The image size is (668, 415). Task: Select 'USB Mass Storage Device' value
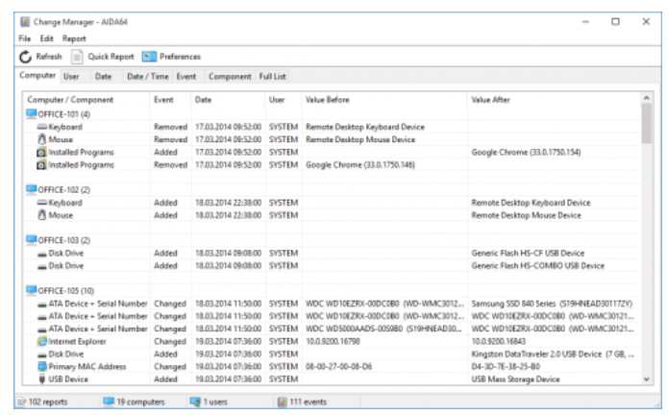[515, 379]
